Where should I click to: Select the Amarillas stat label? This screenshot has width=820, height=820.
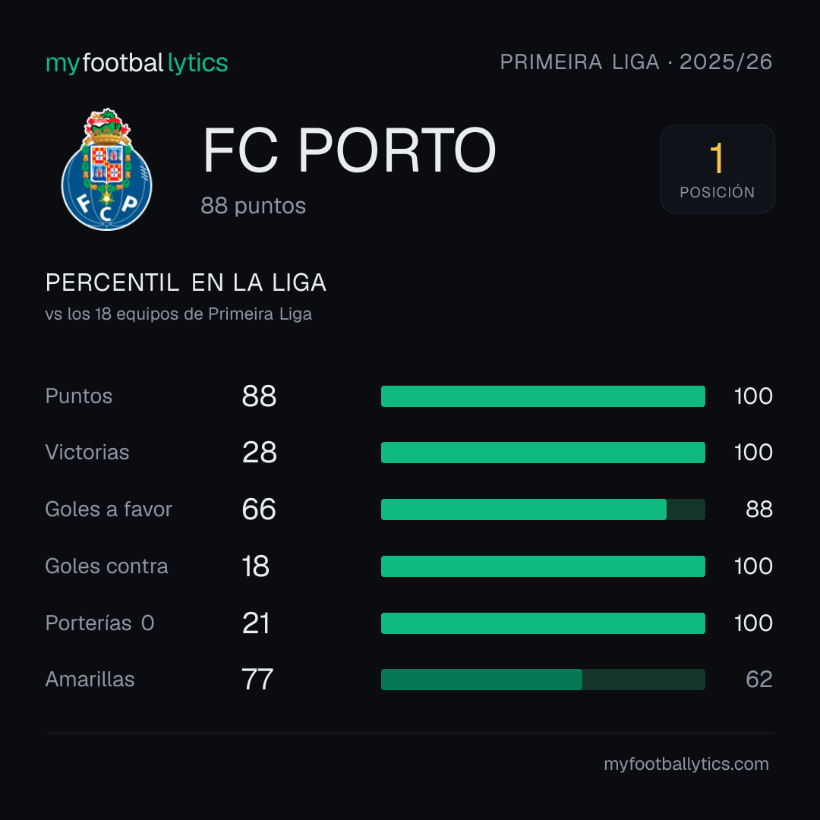(90, 680)
